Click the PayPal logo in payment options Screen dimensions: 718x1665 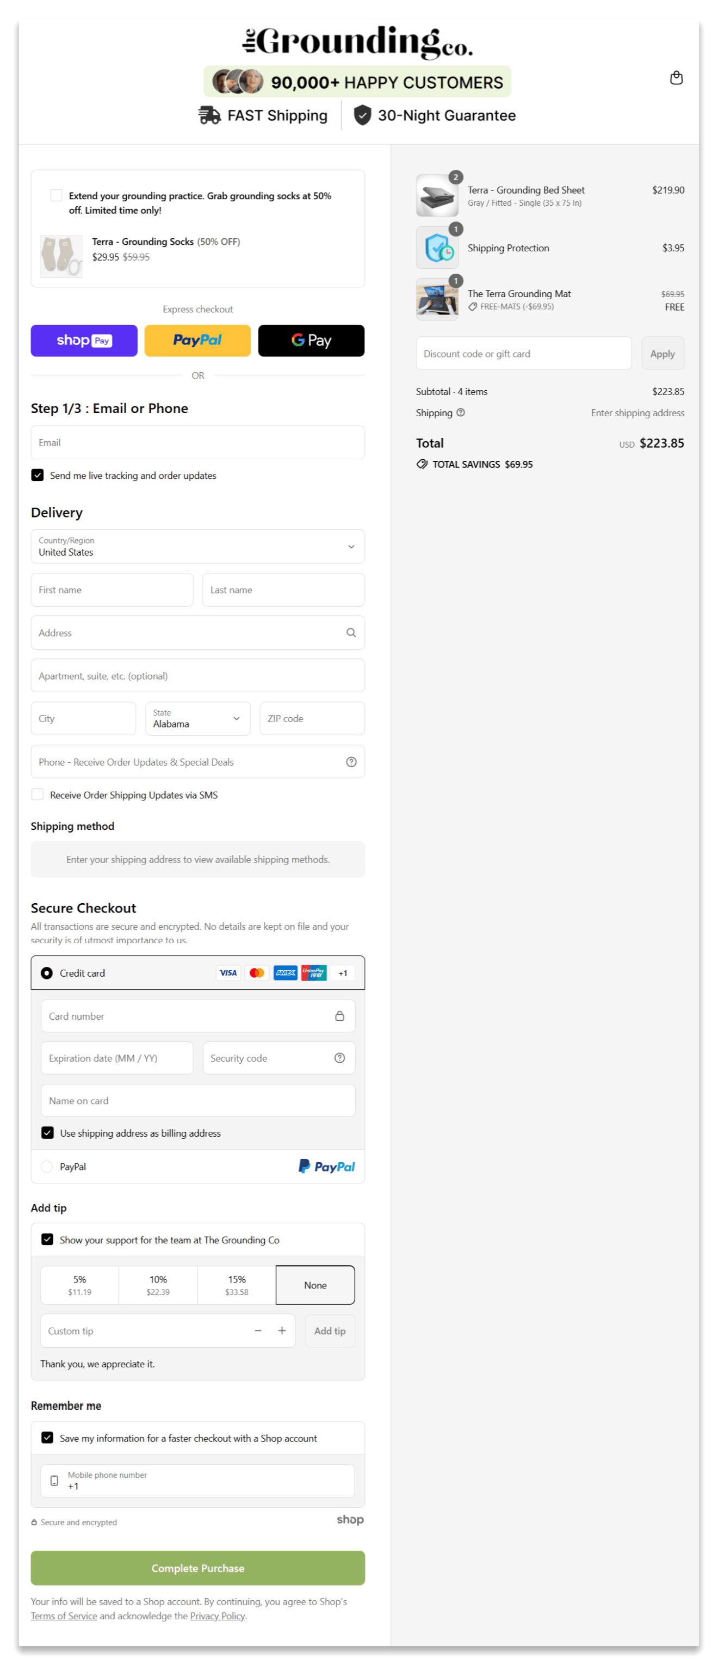(x=326, y=1166)
